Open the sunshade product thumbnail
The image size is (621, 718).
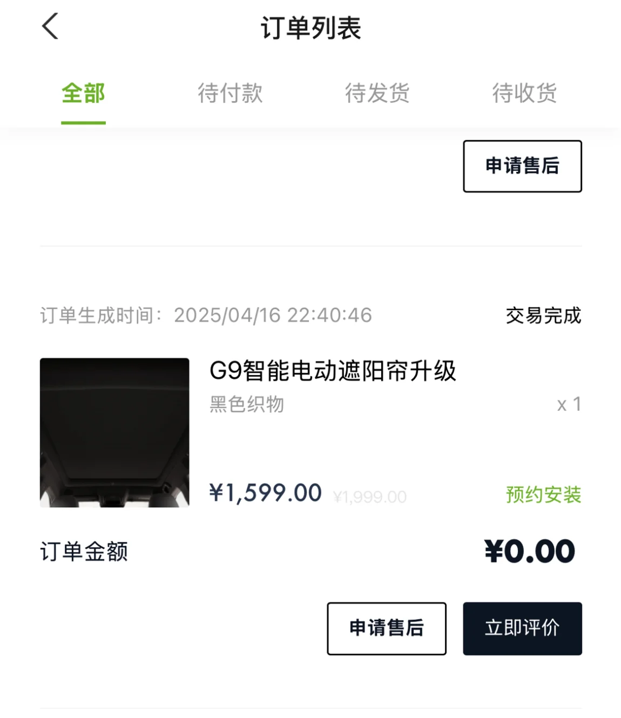[114, 432]
